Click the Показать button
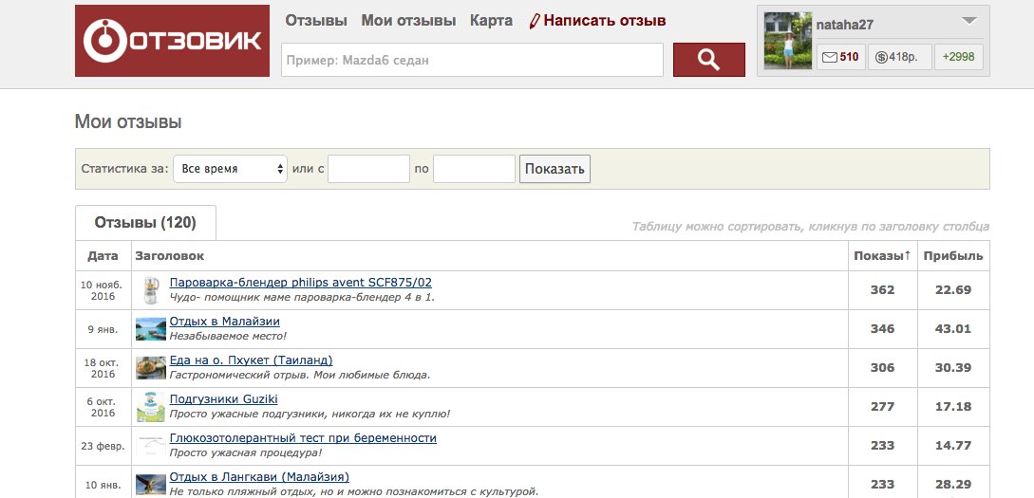This screenshot has width=1034, height=498. (x=555, y=169)
